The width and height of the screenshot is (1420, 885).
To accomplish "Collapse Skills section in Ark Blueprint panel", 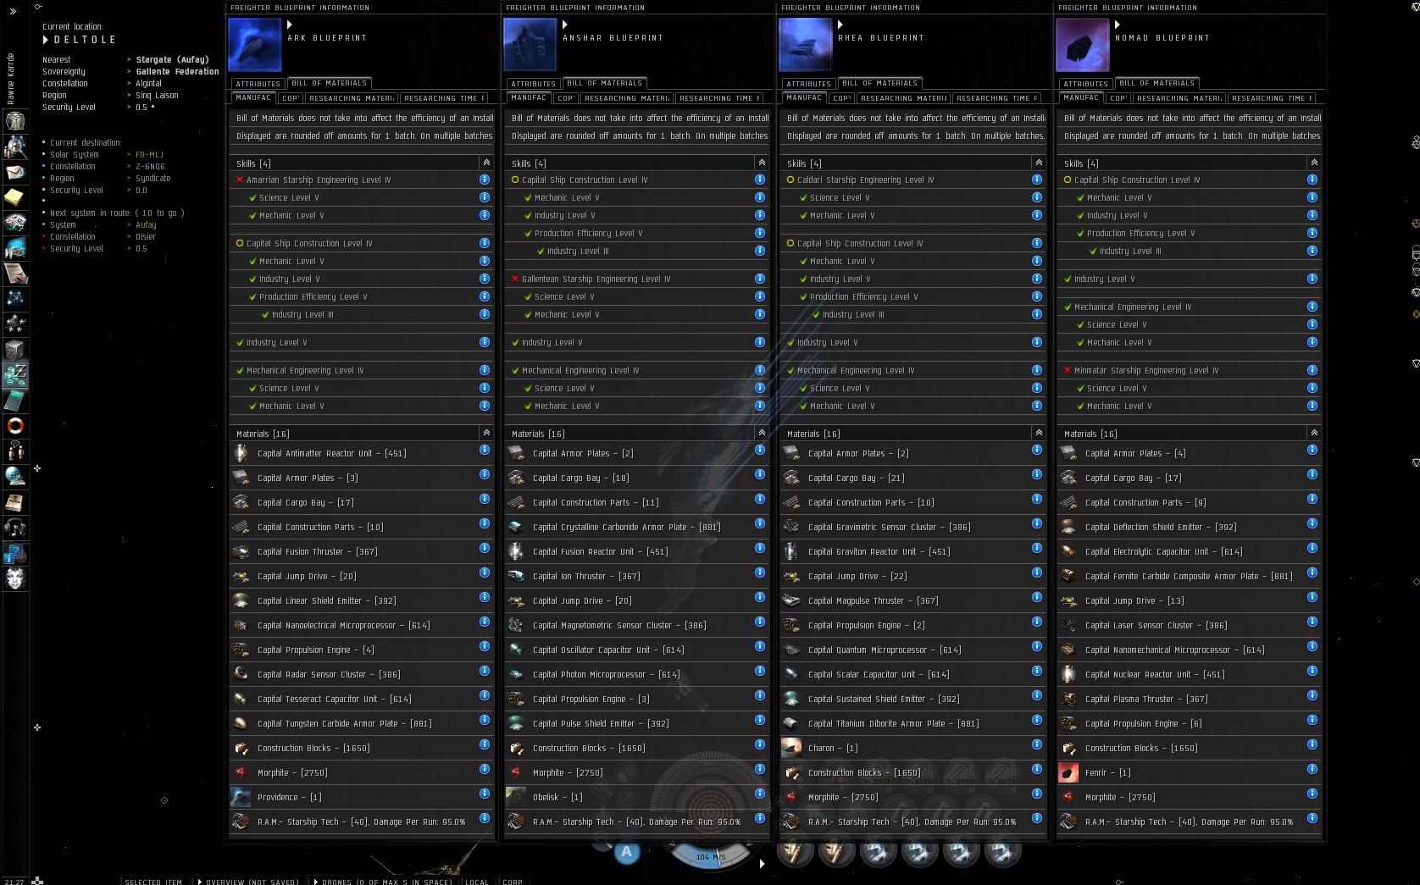I will pos(486,163).
